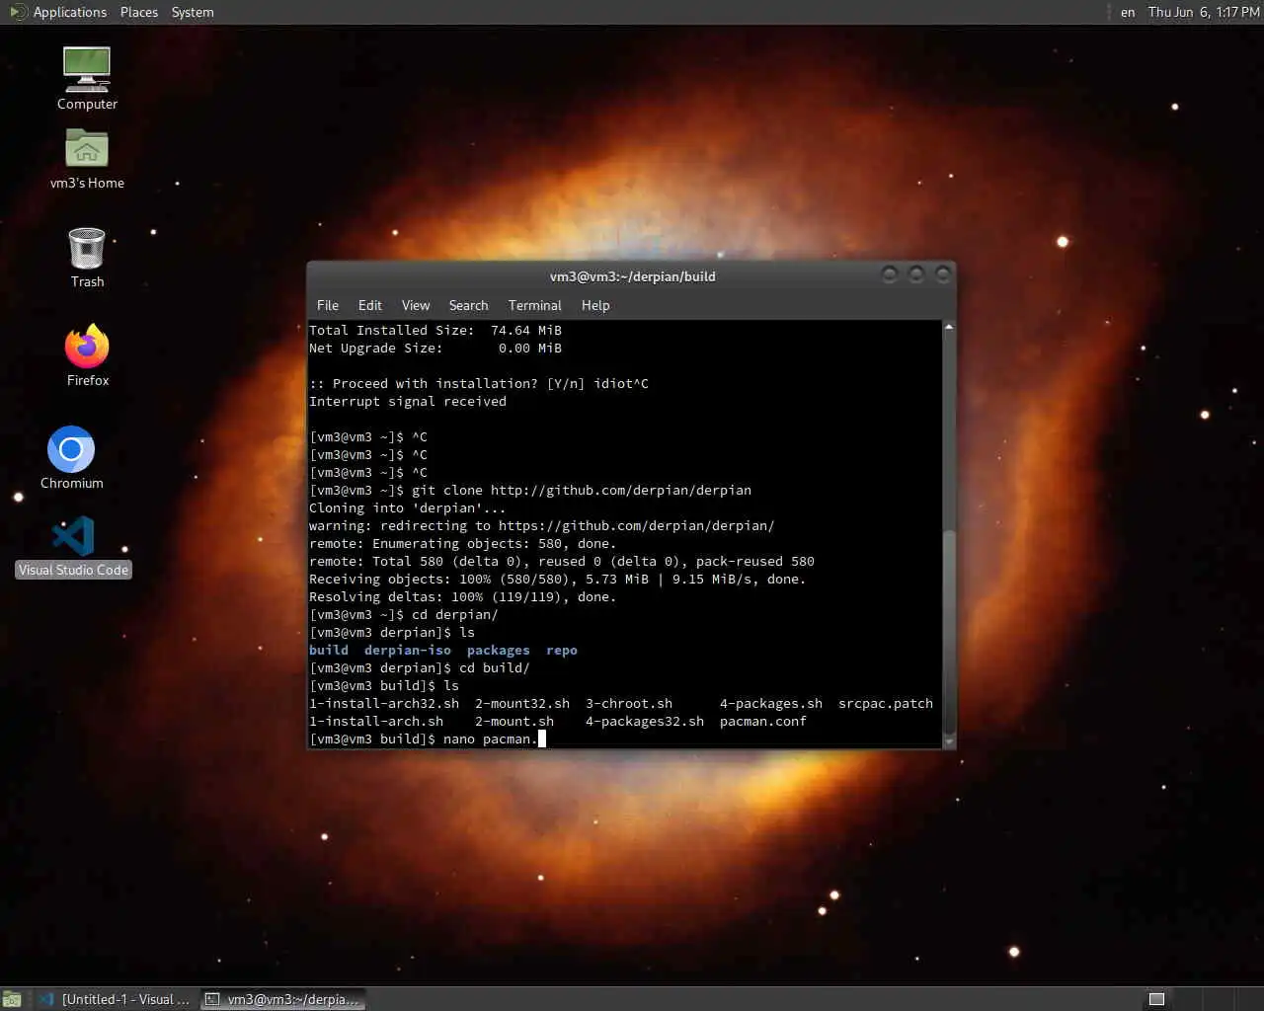Open the Places menu

(x=139, y=12)
